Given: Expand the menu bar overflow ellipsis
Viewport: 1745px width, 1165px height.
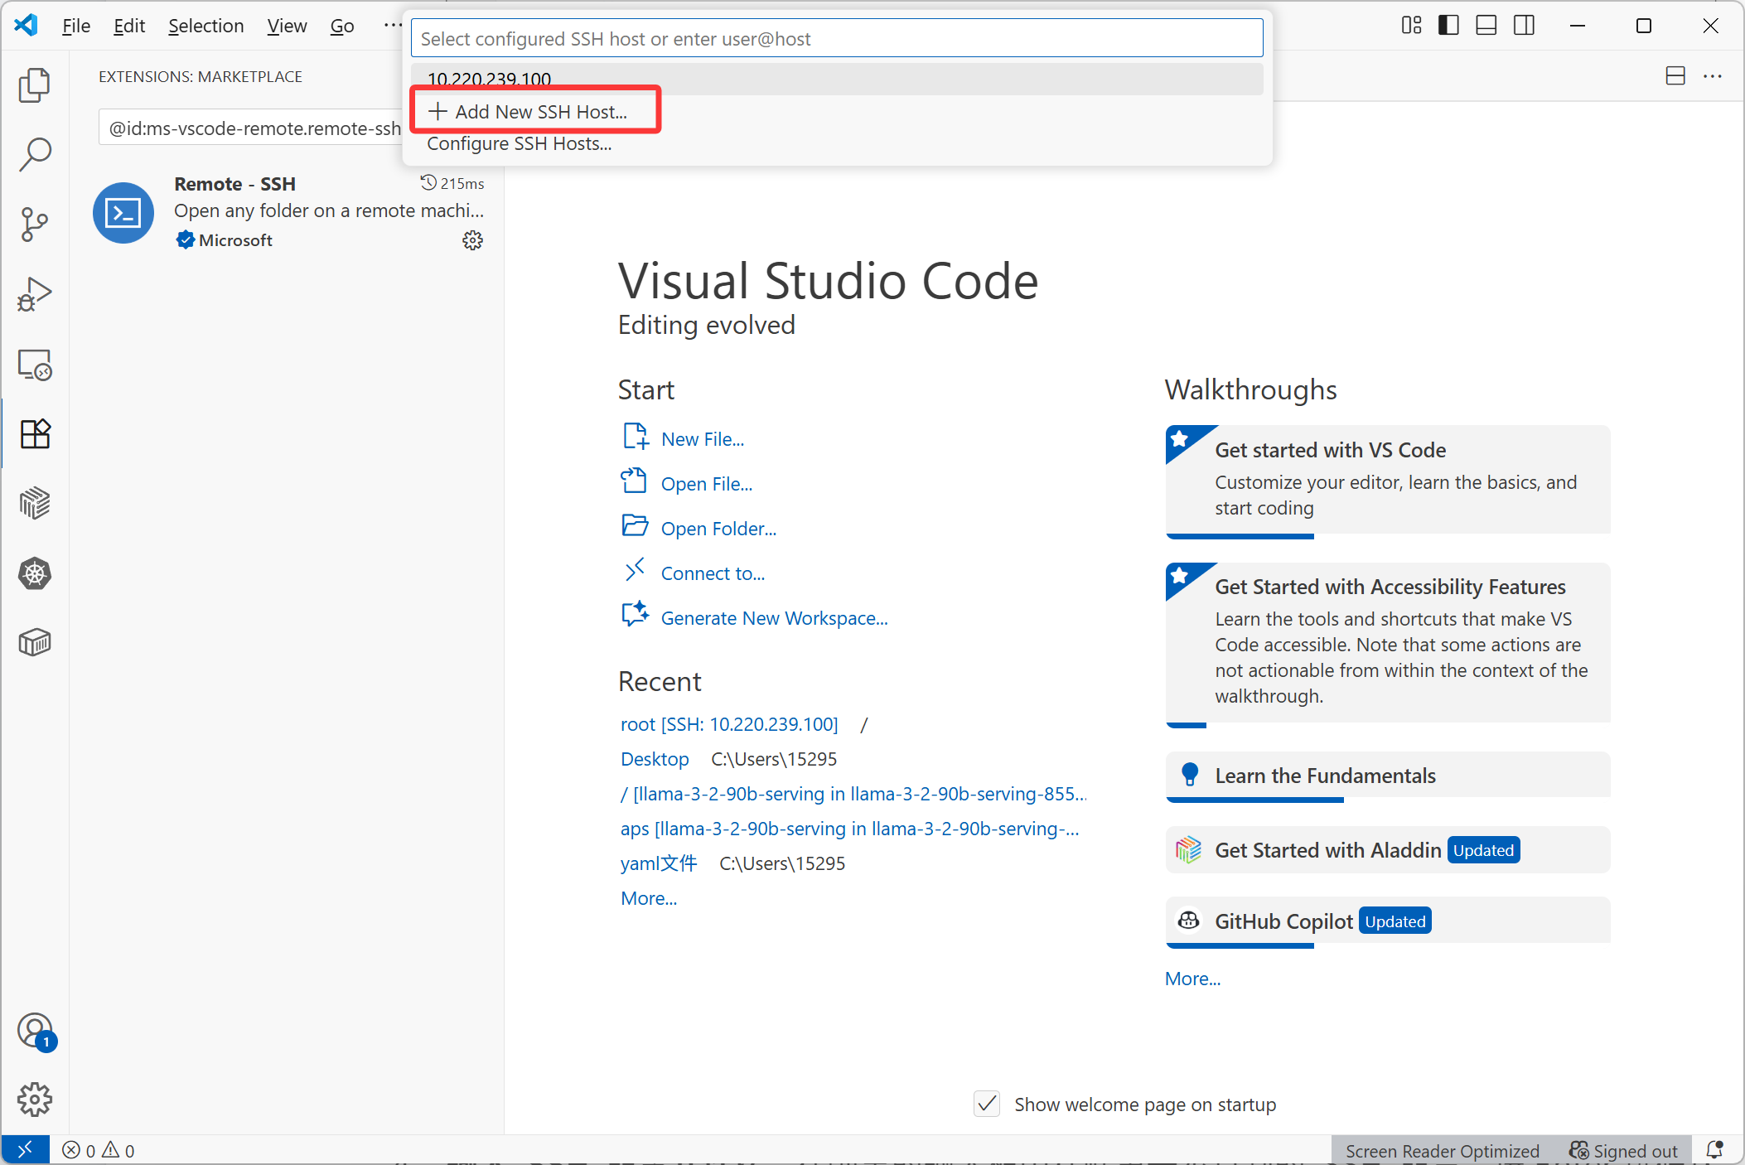Looking at the screenshot, I should 392,26.
